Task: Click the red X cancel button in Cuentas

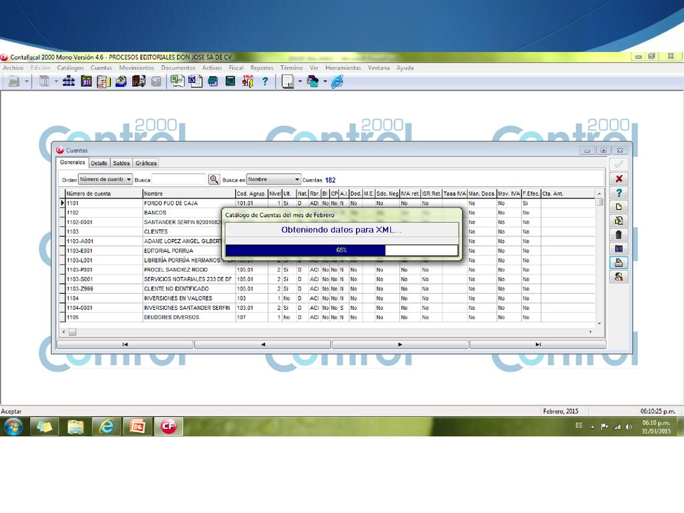Action: [619, 178]
